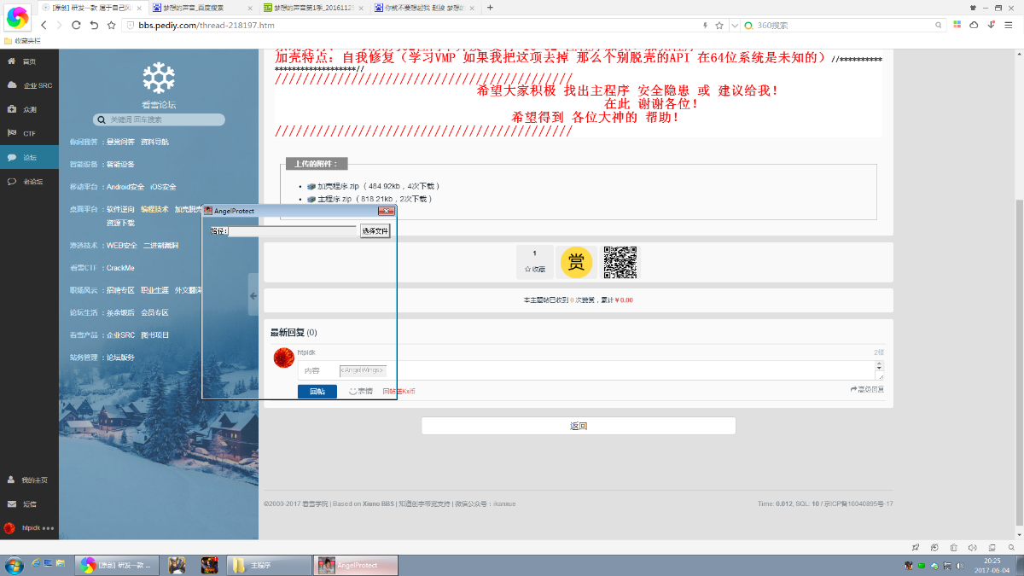Open iOS安全 forum link
This screenshot has height=576, width=1024.
163,187
